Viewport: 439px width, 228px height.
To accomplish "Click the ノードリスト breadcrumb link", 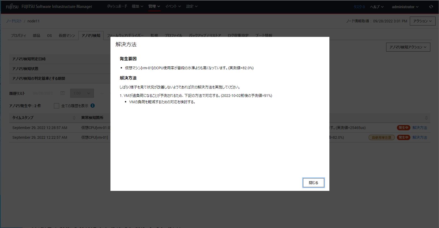I will tap(14, 21).
